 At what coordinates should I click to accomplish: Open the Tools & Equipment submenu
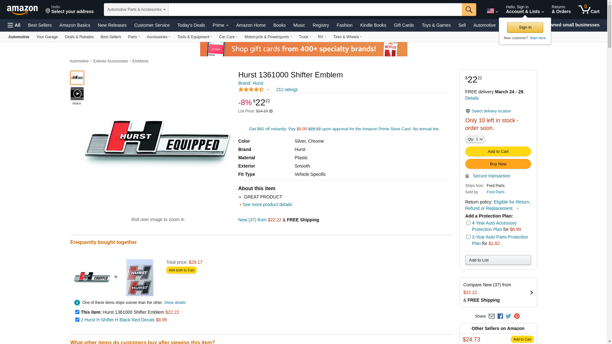click(x=194, y=37)
